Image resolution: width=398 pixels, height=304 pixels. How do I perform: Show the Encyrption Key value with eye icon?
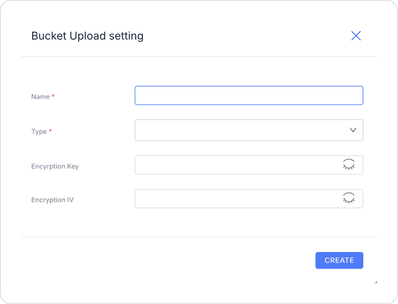[x=349, y=164]
